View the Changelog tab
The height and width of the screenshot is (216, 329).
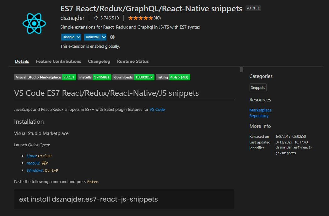click(x=99, y=61)
